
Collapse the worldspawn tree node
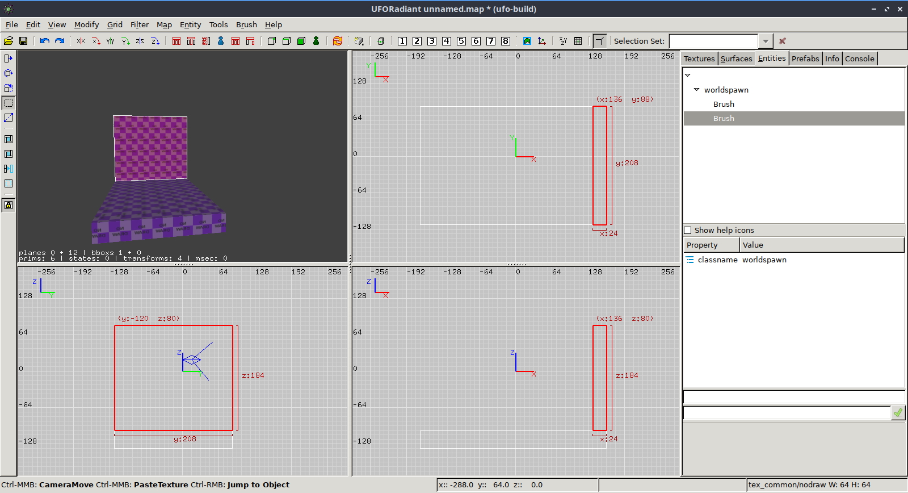696,90
